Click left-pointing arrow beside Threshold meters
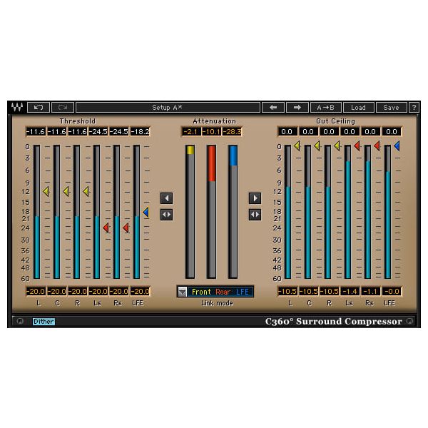The height and width of the screenshot is (428, 428). pyautogui.click(x=166, y=198)
